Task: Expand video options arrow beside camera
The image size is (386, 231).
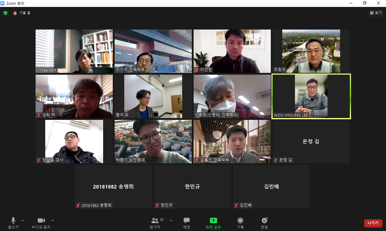Action: point(52,220)
